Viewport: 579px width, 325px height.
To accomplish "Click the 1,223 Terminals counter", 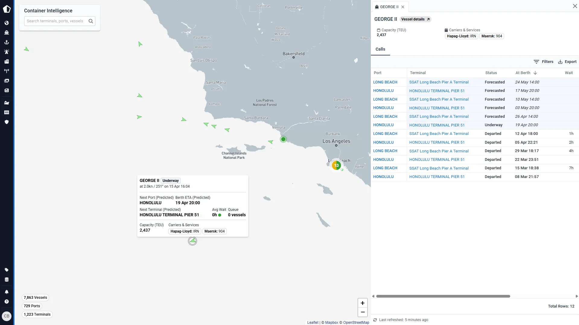I will click(x=37, y=314).
